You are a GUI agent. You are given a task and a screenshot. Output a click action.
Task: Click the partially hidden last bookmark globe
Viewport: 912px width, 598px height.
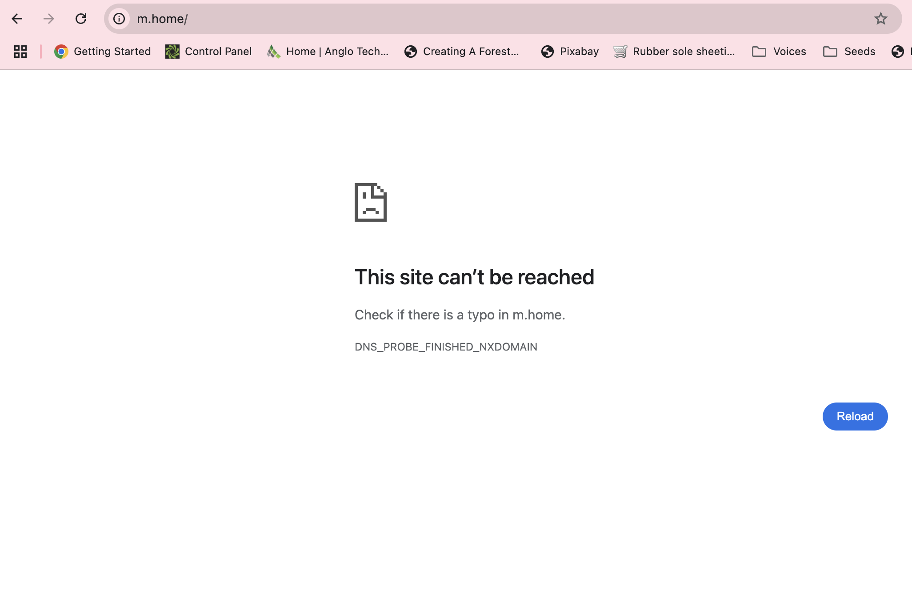pos(898,52)
